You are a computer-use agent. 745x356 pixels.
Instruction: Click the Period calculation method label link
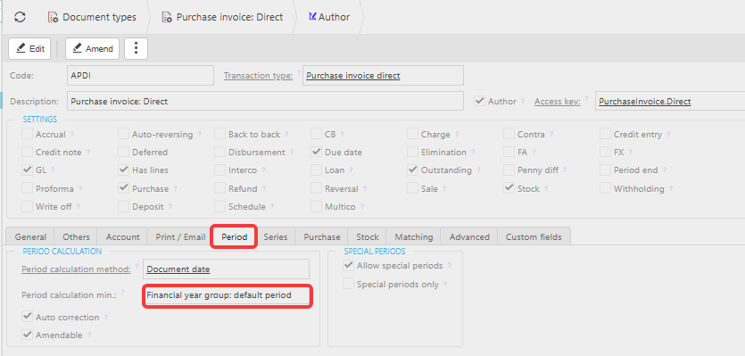(x=76, y=269)
